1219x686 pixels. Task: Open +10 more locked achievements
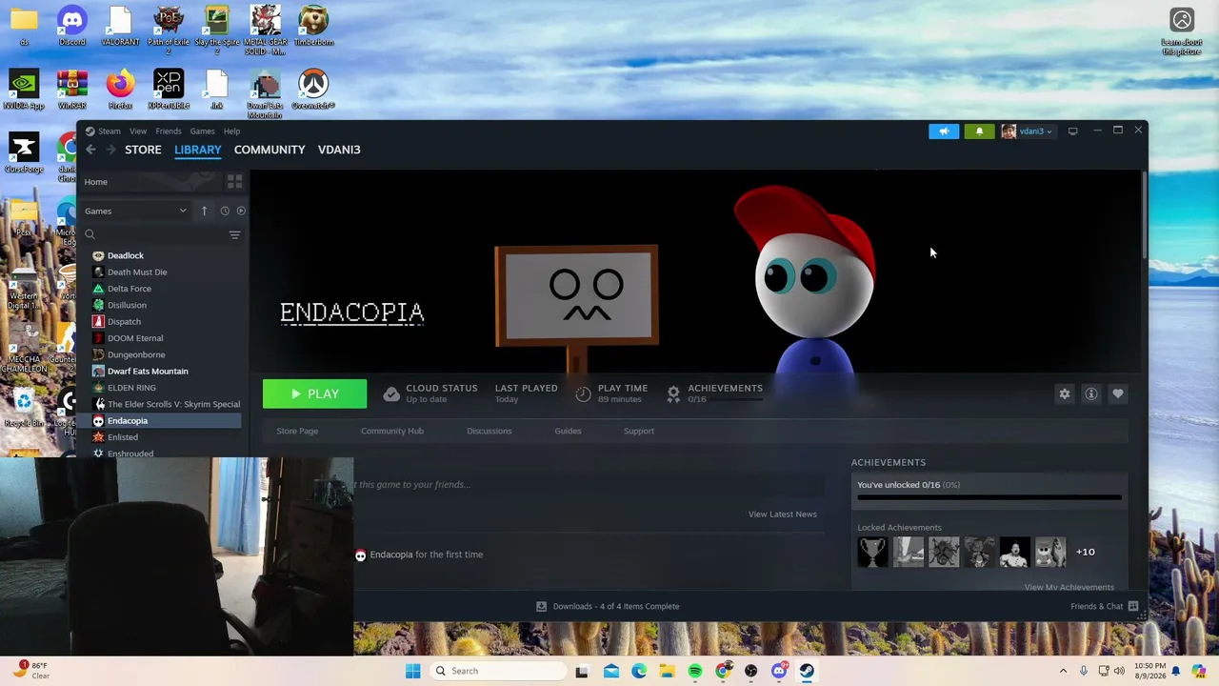[x=1086, y=552]
